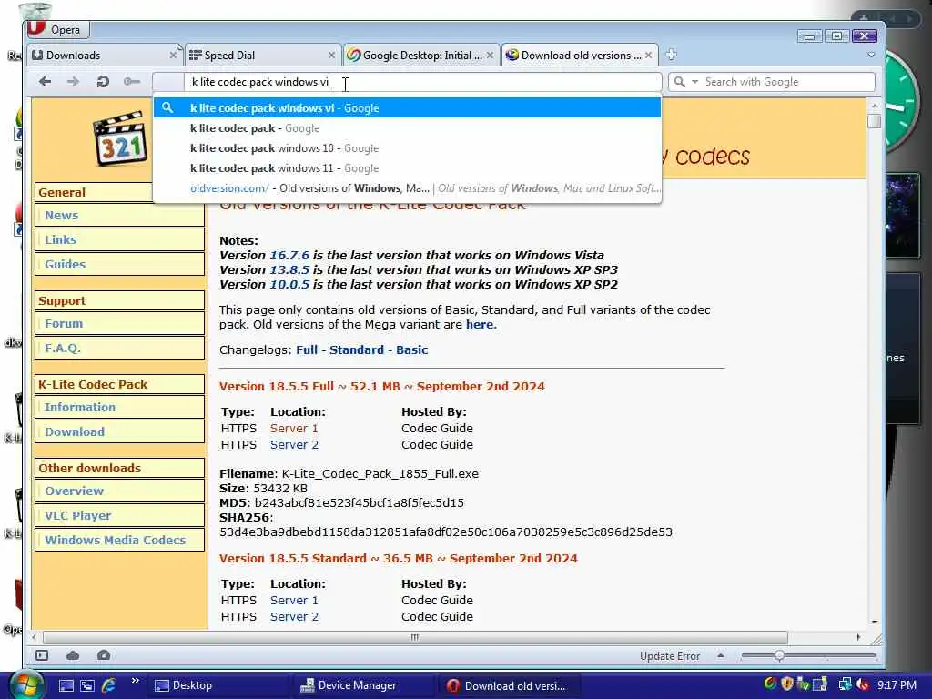Open the Download sidebar link
932x699 pixels.
click(75, 431)
